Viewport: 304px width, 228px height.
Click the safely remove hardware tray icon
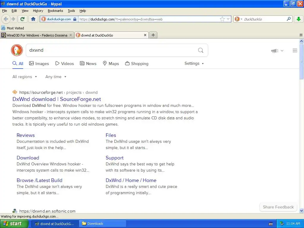point(282,224)
